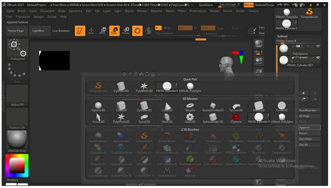Click the Move mode icon
The width and height of the screenshot is (331, 188).
click(103, 31)
